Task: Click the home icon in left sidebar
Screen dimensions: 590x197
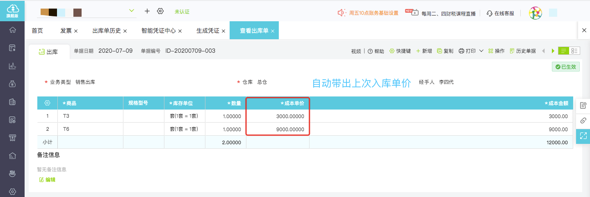Action: (x=12, y=30)
